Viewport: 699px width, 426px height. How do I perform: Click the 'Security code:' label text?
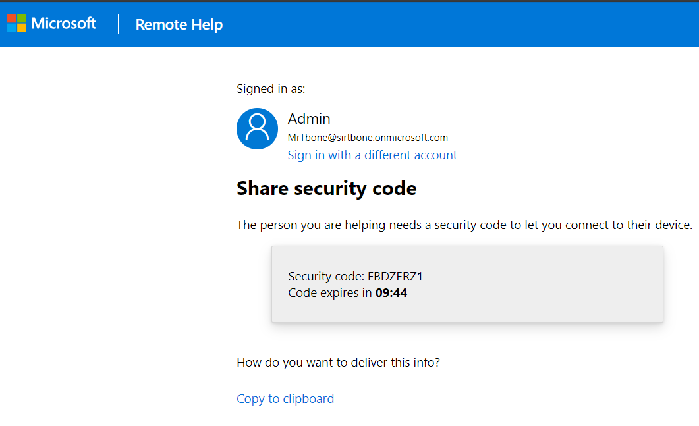[326, 277]
